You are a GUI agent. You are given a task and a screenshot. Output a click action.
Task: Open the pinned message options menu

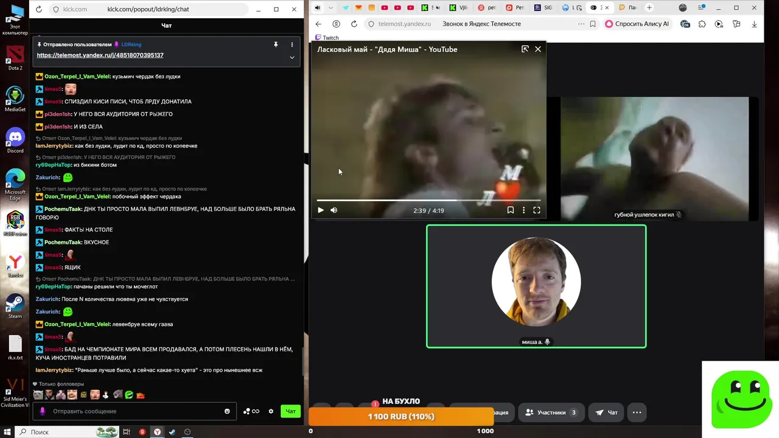pyautogui.click(x=292, y=44)
